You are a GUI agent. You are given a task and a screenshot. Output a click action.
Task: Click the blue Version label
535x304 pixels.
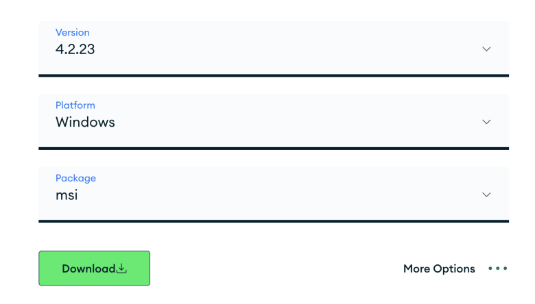(x=72, y=32)
